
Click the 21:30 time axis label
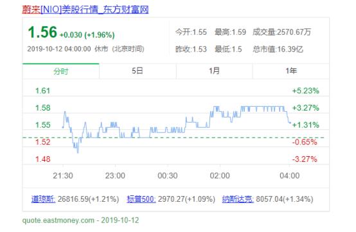click(x=63, y=175)
